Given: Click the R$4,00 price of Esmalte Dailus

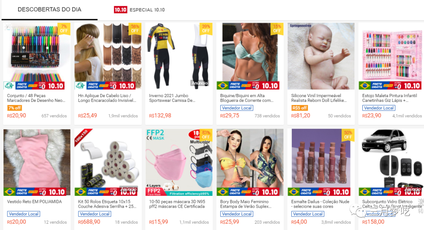Looking at the screenshot, I should coord(299,222).
